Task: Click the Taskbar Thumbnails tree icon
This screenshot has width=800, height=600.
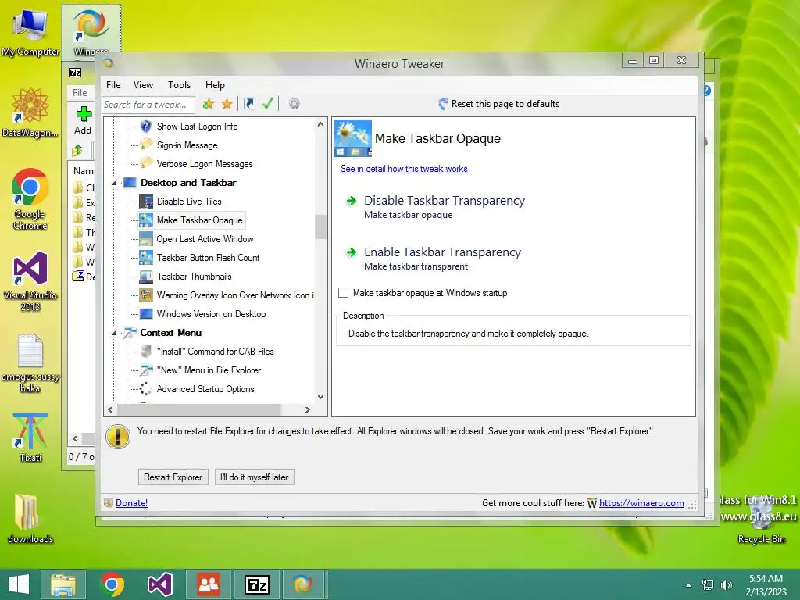Action: pos(146,277)
